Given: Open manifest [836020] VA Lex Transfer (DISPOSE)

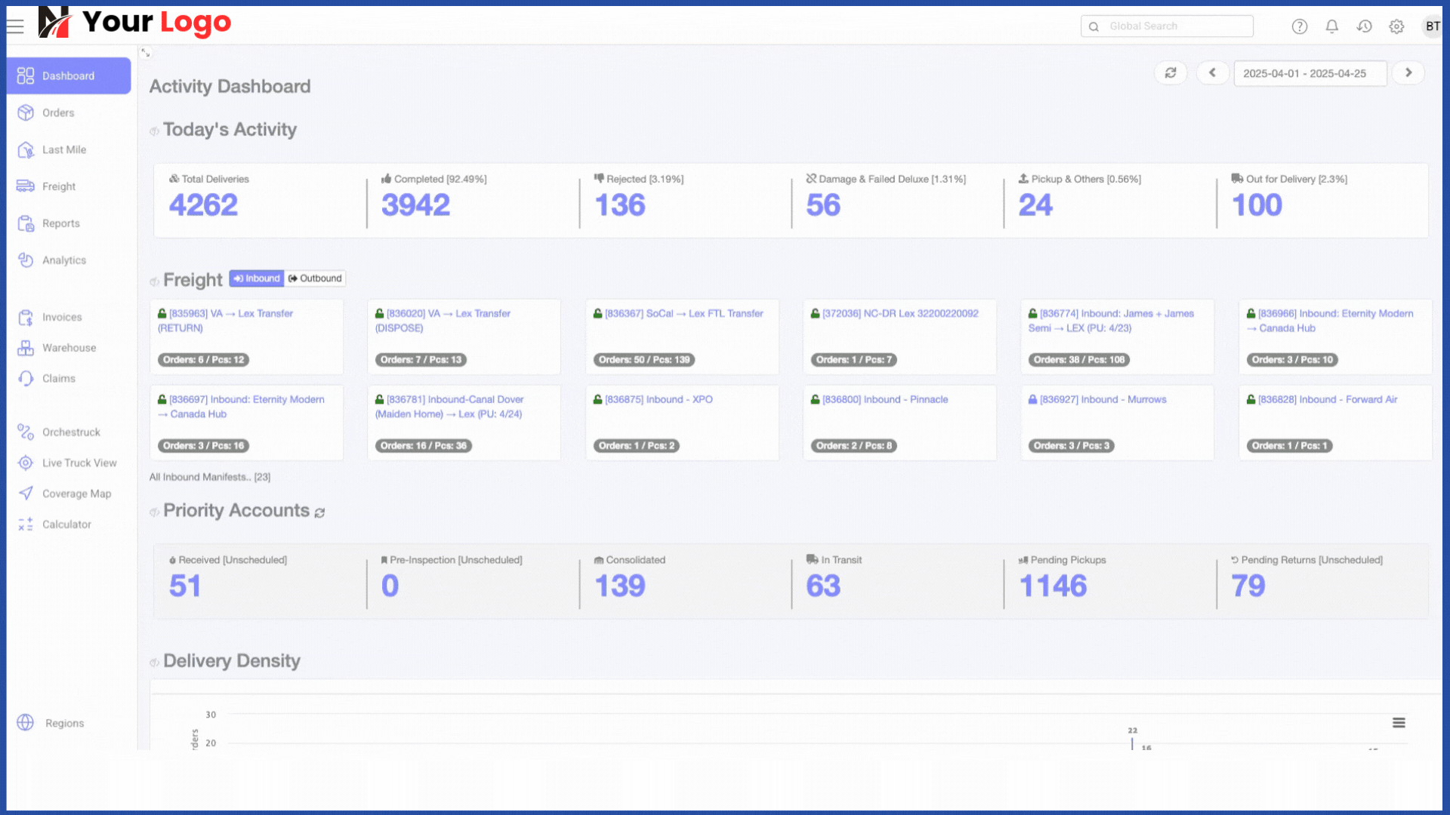Looking at the screenshot, I should pyautogui.click(x=443, y=321).
